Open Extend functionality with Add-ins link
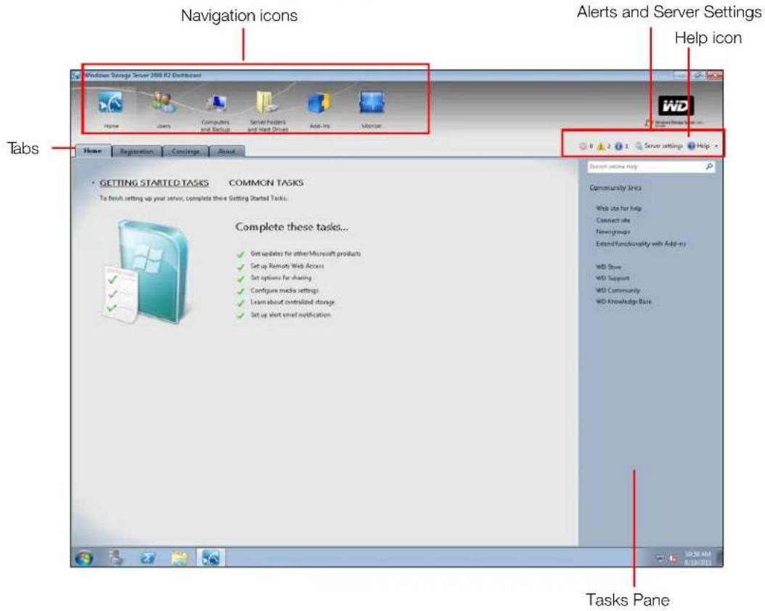The height and width of the screenshot is (611, 765). [641, 243]
